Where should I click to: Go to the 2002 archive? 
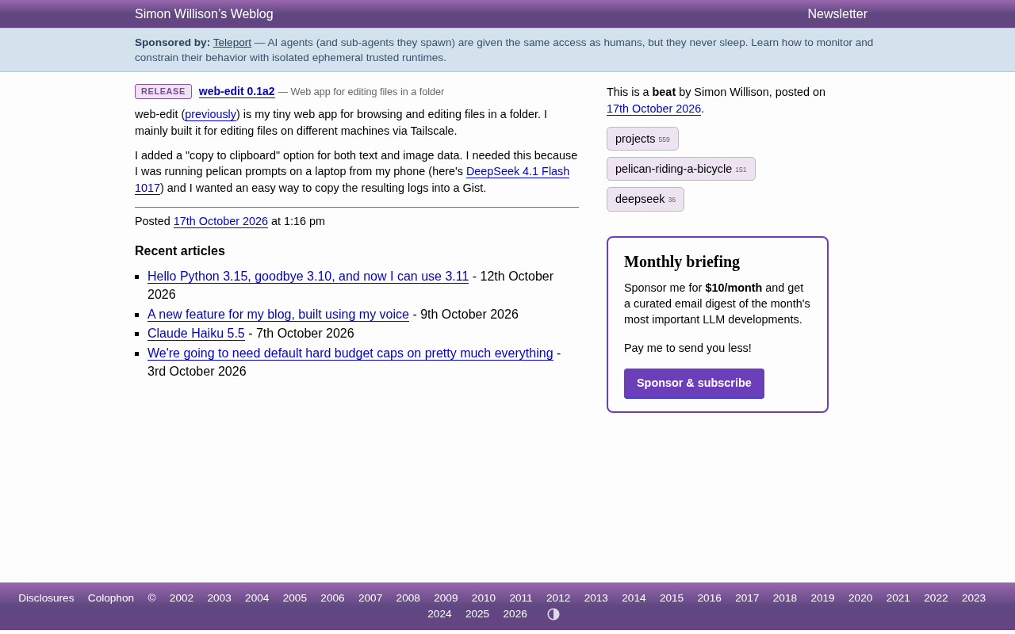point(182,598)
